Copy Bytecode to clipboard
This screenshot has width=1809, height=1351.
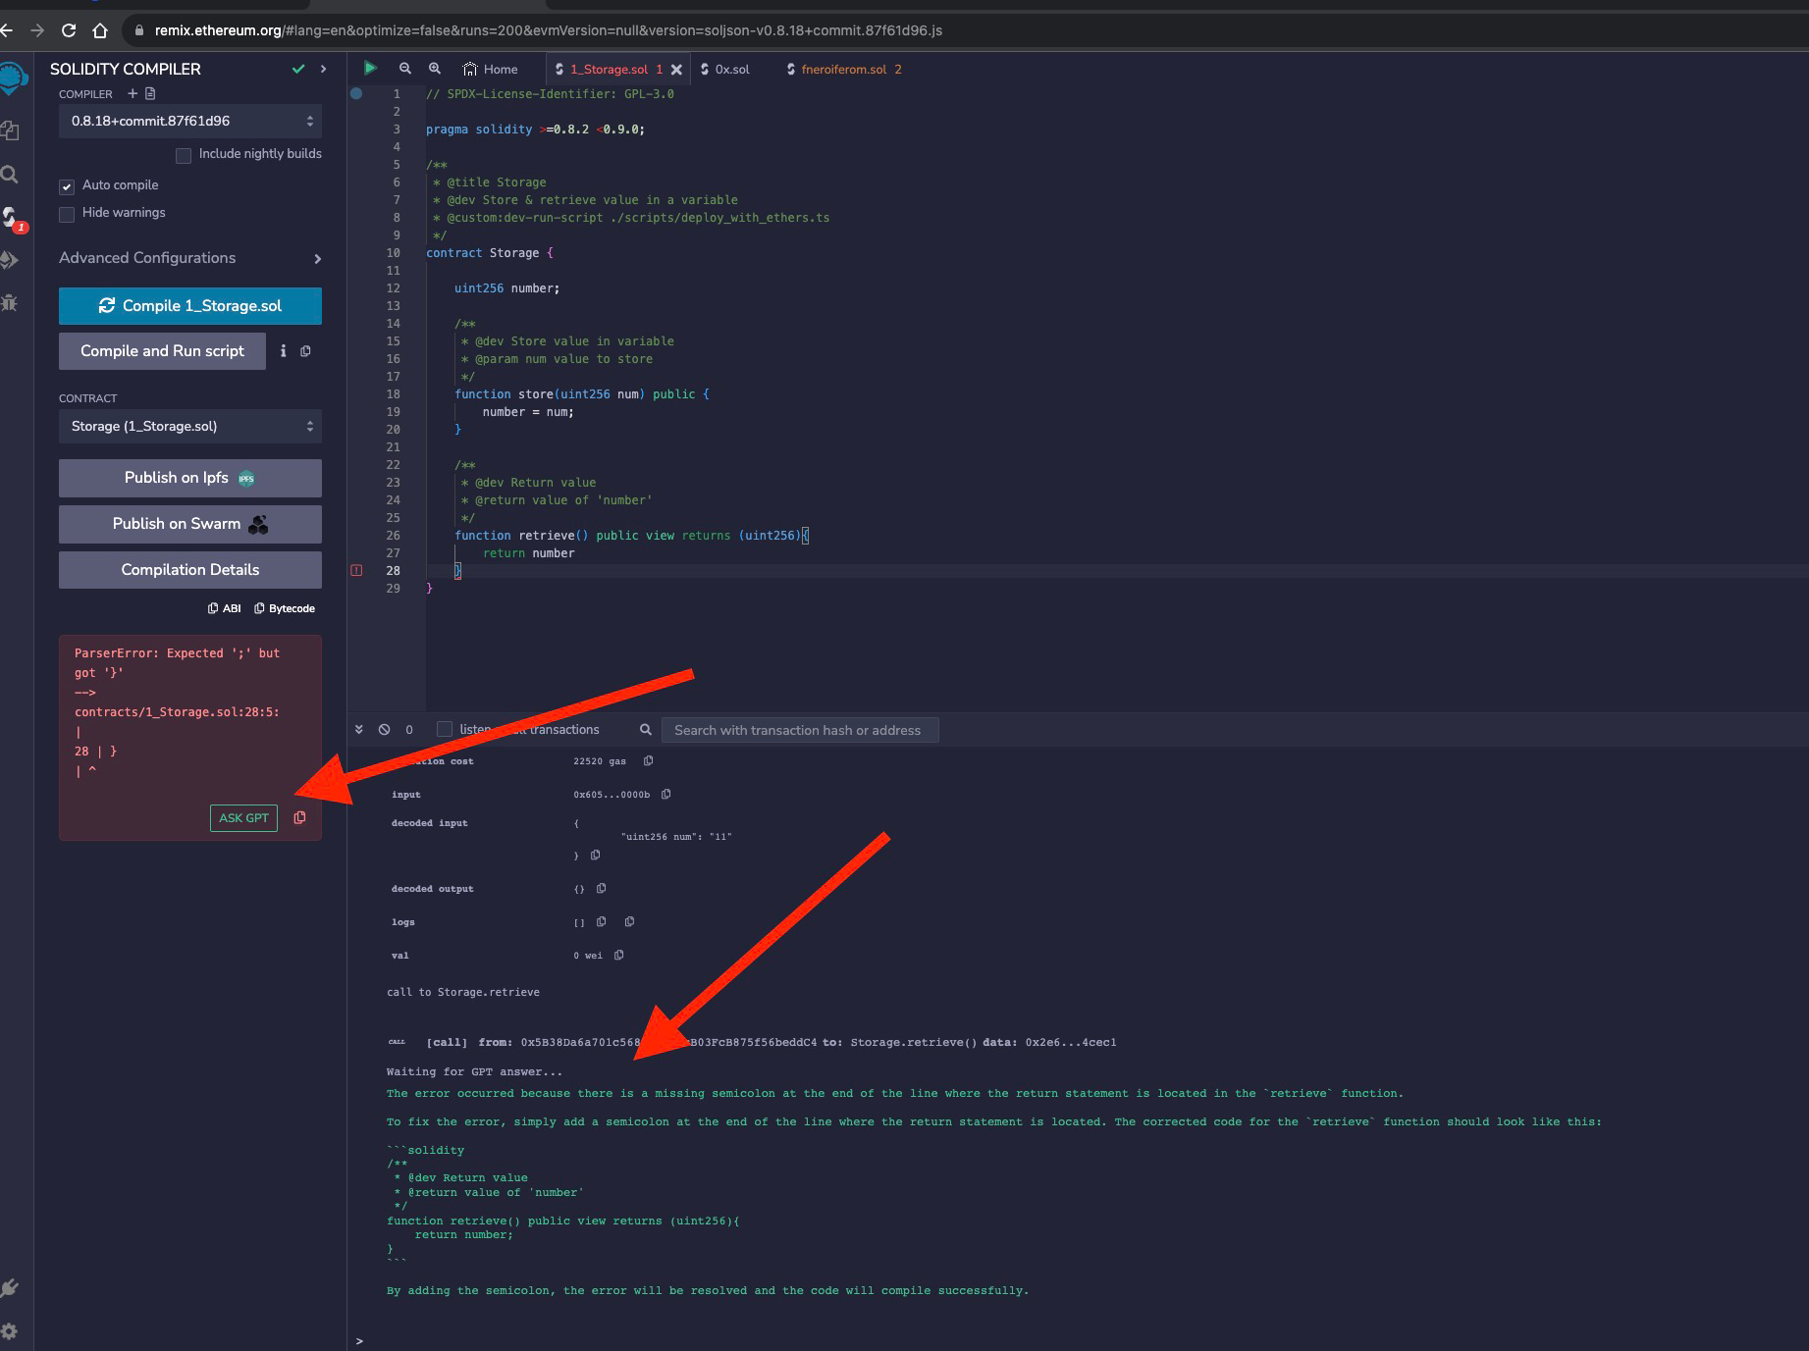pyautogui.click(x=285, y=608)
